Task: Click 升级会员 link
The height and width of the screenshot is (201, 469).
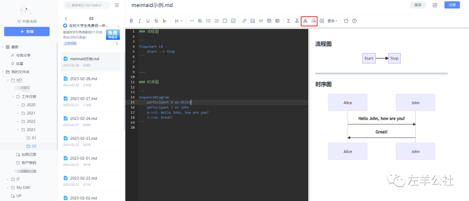Action: (27, 22)
